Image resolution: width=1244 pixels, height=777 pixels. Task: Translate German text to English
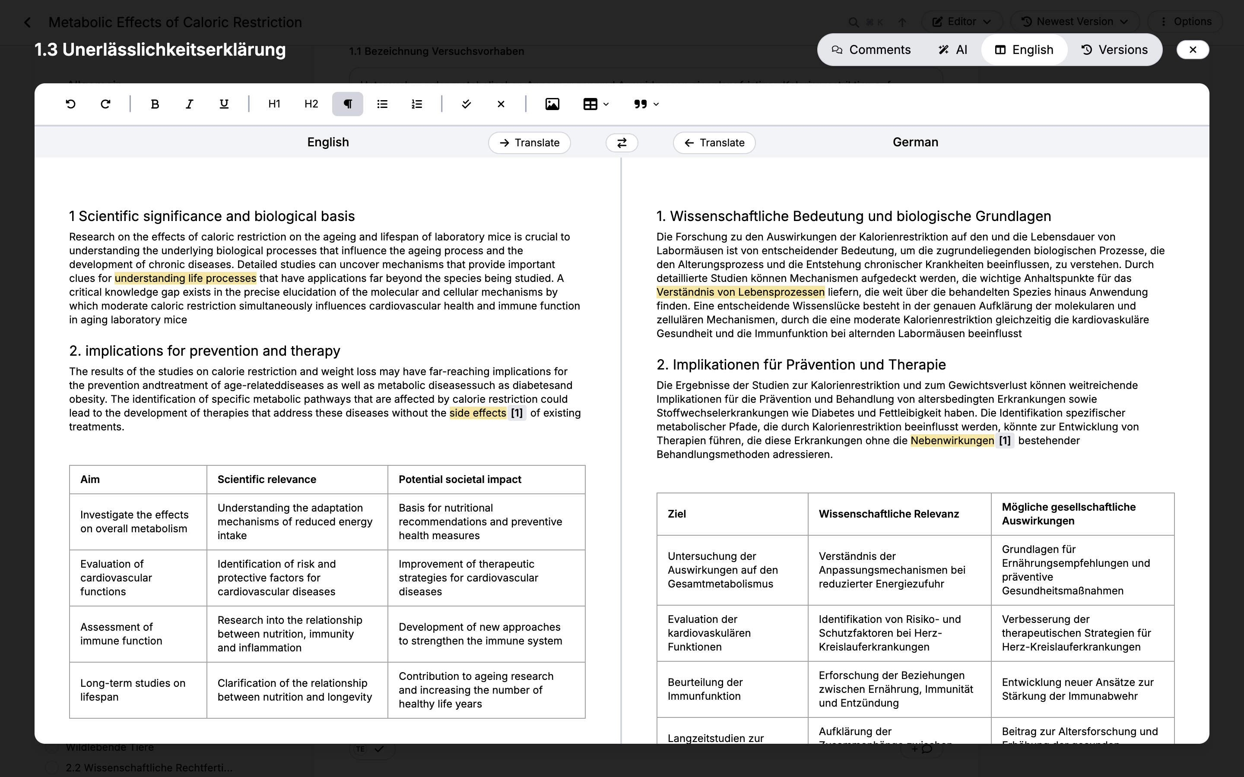click(x=714, y=143)
